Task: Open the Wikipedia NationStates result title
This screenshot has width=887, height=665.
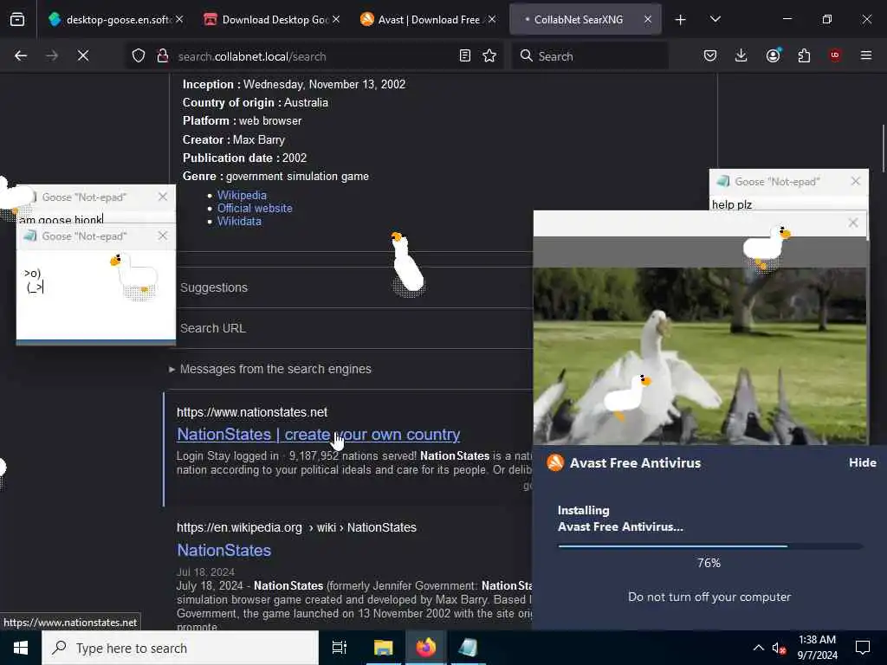Action: pyautogui.click(x=224, y=550)
